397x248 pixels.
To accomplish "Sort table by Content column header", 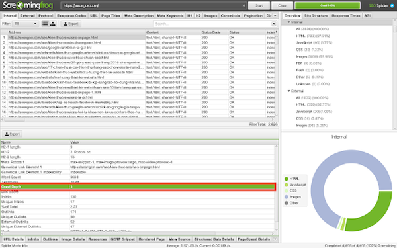I will pyautogui.click(x=173, y=32).
